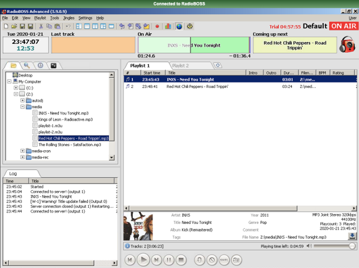
Task: Select the single-pane layout icon
Action: click(87, 26)
